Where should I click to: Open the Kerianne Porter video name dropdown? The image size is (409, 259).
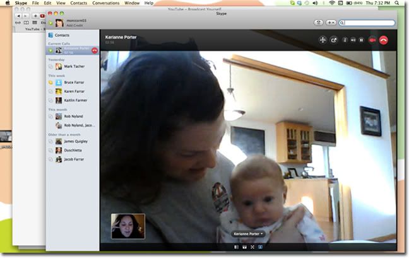coord(248,234)
